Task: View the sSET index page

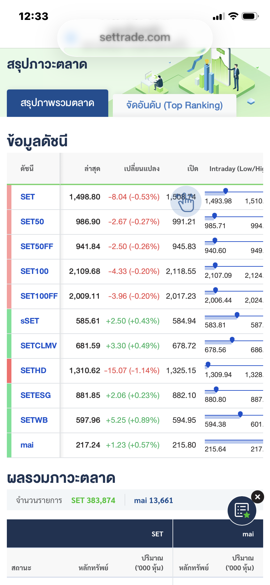Action: coord(30,321)
